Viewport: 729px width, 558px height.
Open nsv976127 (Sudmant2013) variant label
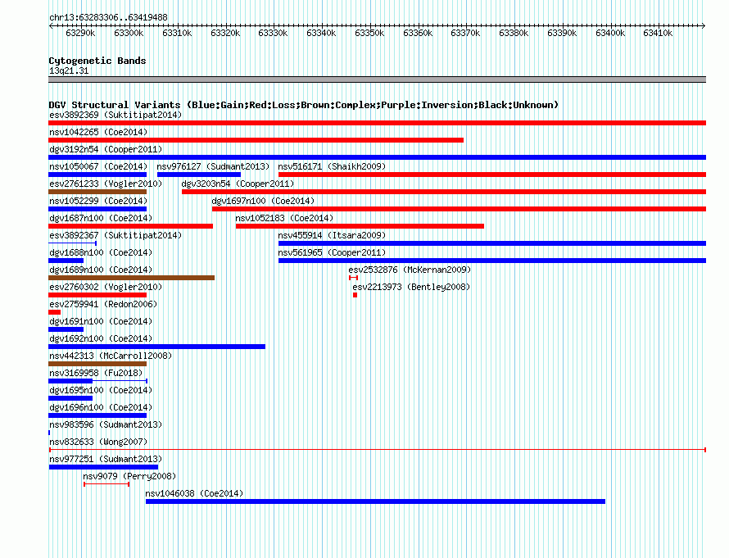pos(213,166)
